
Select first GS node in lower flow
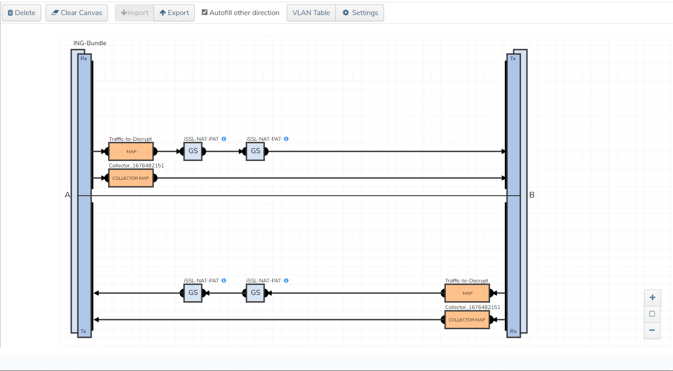pyautogui.click(x=193, y=293)
